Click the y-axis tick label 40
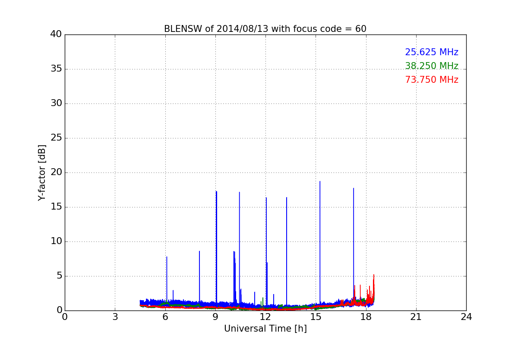Image resolution: width=518 pixels, height=345 pixels. coord(56,34)
